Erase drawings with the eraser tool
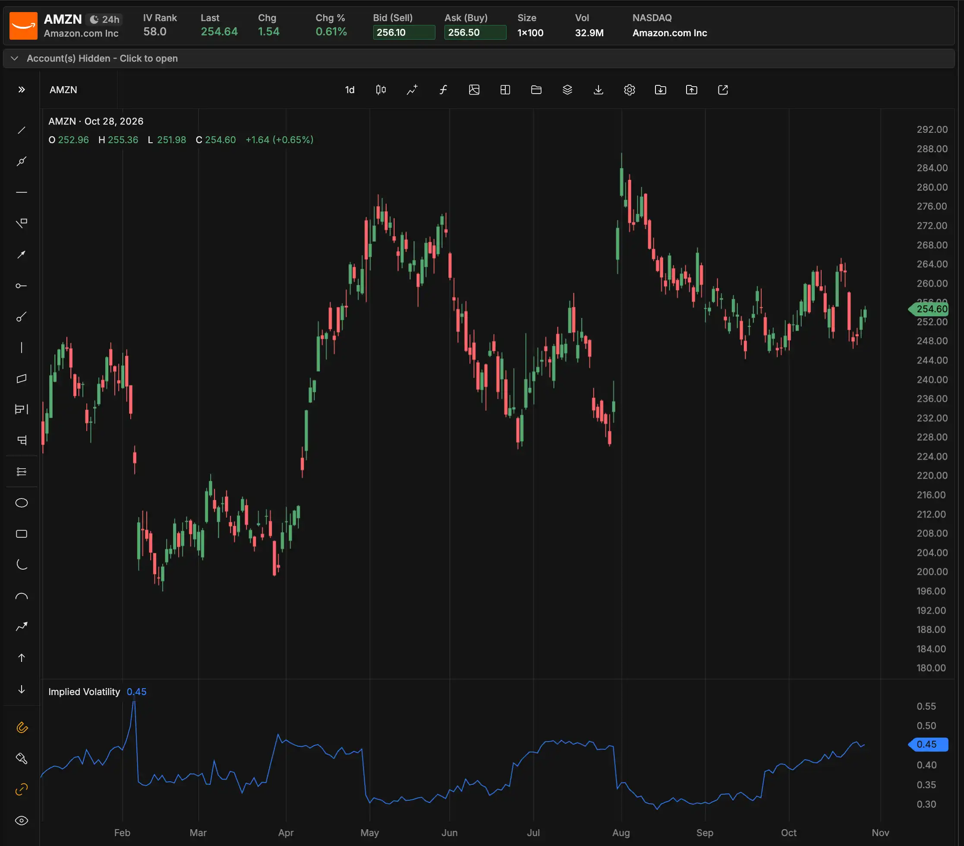964x846 pixels. [x=21, y=758]
